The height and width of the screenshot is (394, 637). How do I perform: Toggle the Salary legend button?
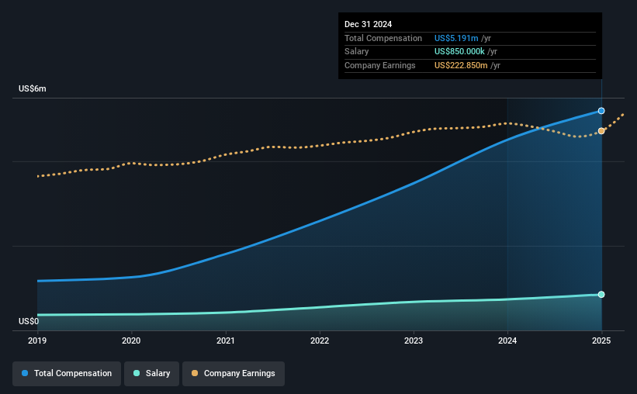(151, 373)
